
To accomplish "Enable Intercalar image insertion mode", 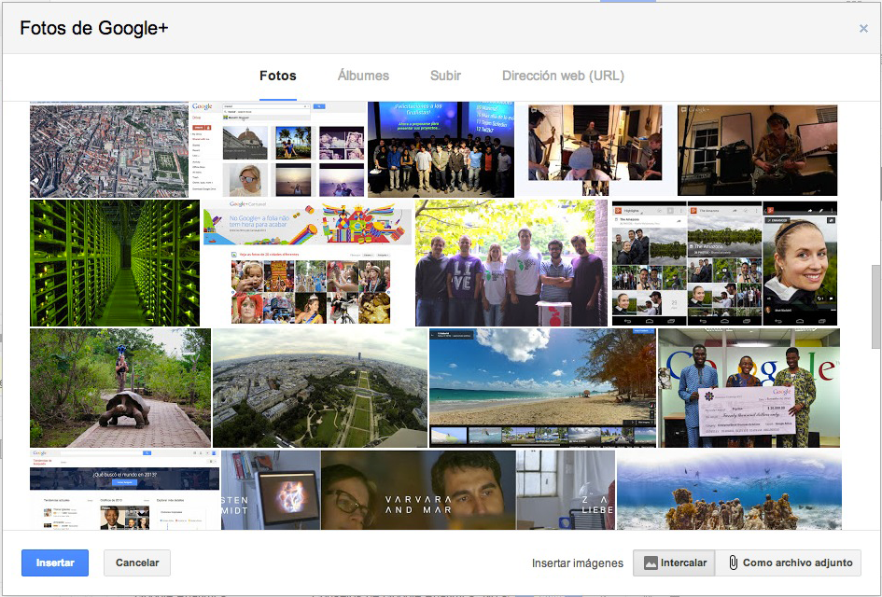I will pos(674,562).
